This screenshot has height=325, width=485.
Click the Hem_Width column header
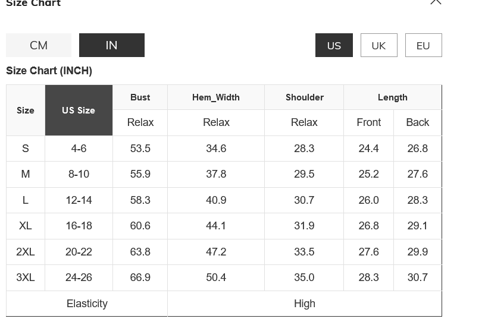(216, 97)
